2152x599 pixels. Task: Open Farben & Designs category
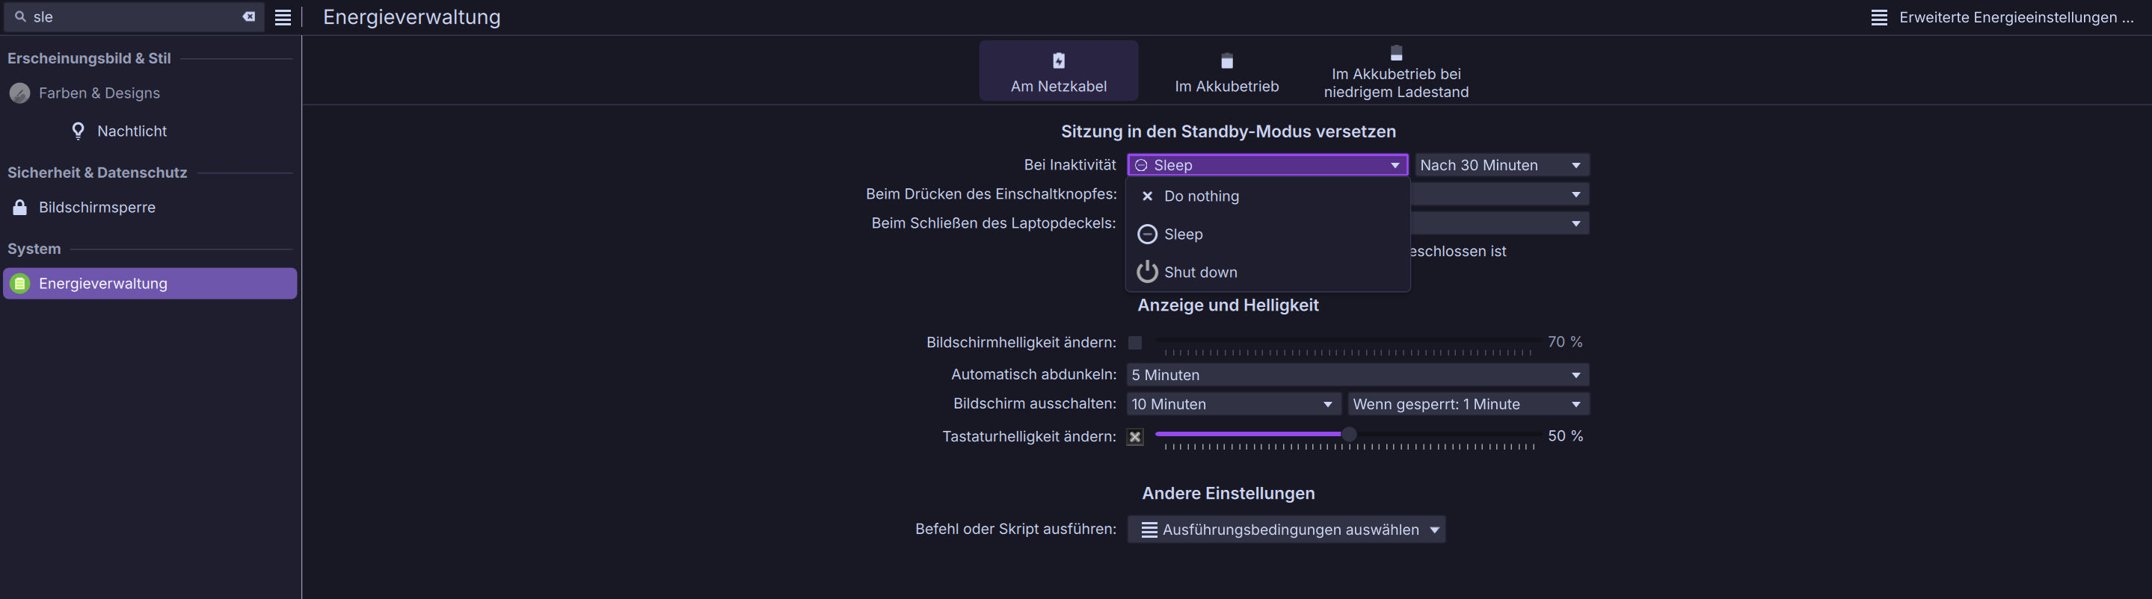coord(150,93)
